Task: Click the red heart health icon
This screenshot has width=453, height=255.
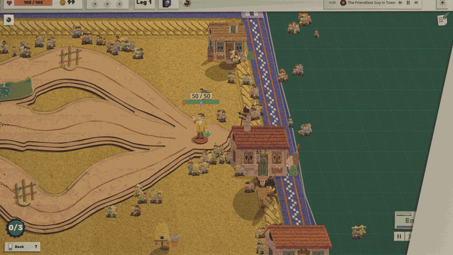Action: pyautogui.click(x=9, y=3)
